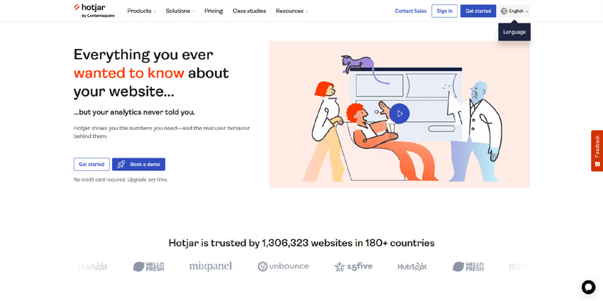Open the chat bubble icon
603x301 pixels.
tap(588, 287)
